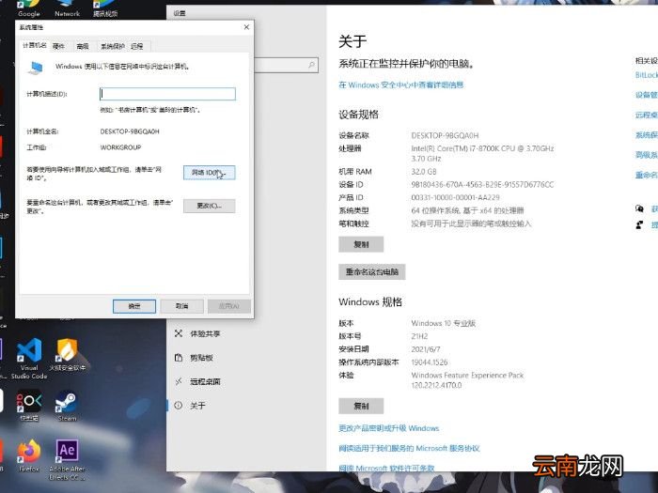Switch to the 远程 tab

point(137,46)
